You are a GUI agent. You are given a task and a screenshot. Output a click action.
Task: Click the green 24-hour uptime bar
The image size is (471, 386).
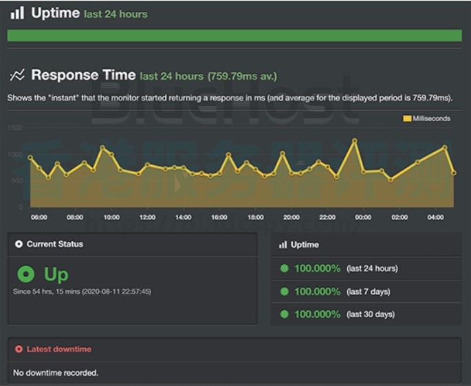click(234, 35)
